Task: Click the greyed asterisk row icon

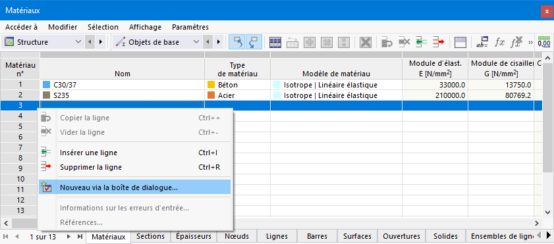Action: point(327,42)
